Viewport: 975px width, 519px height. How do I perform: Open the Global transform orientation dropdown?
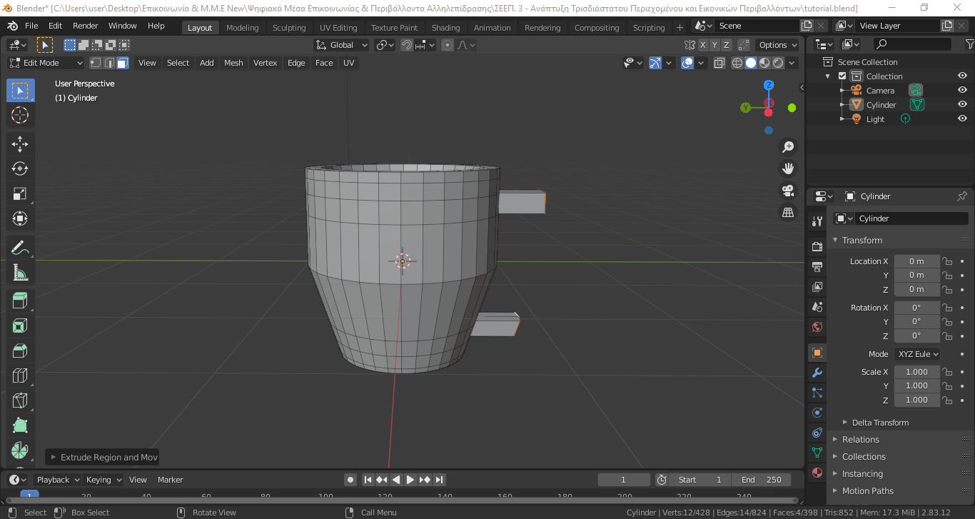pyautogui.click(x=341, y=45)
